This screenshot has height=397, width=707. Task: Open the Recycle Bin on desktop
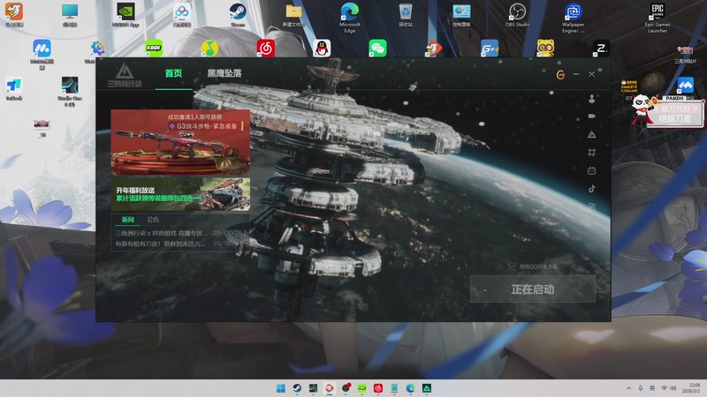click(406, 15)
